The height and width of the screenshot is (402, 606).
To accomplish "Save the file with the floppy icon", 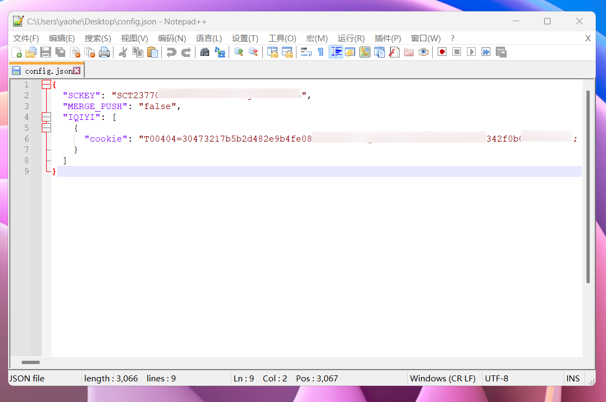I will pyautogui.click(x=46, y=52).
